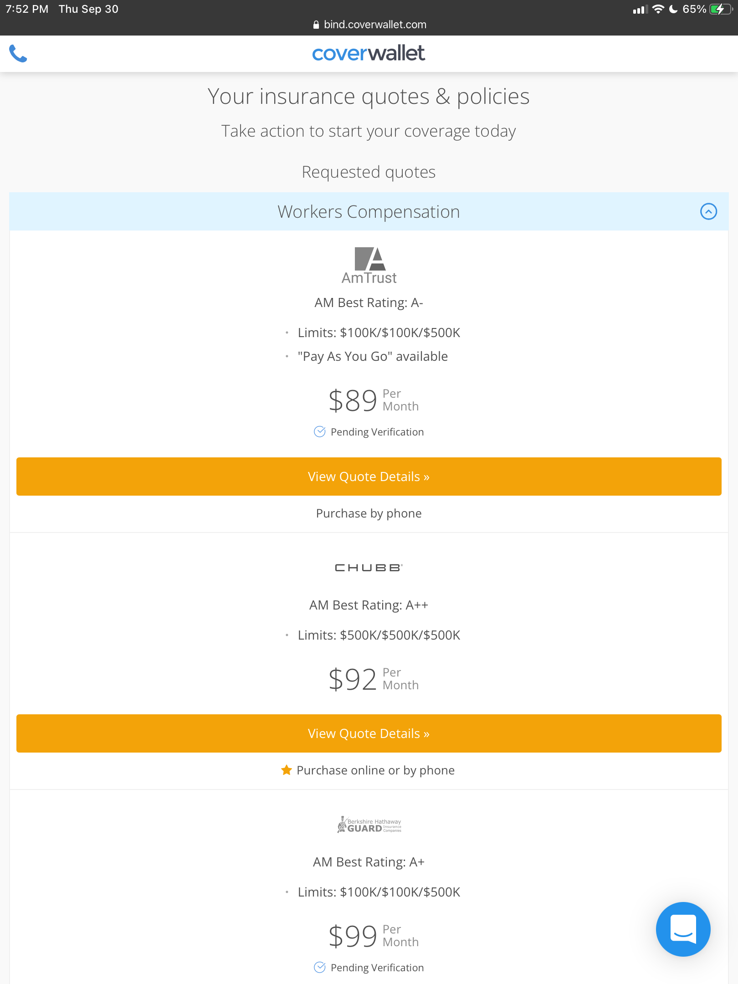Click GUARD Pending Verification check icon

tap(320, 967)
